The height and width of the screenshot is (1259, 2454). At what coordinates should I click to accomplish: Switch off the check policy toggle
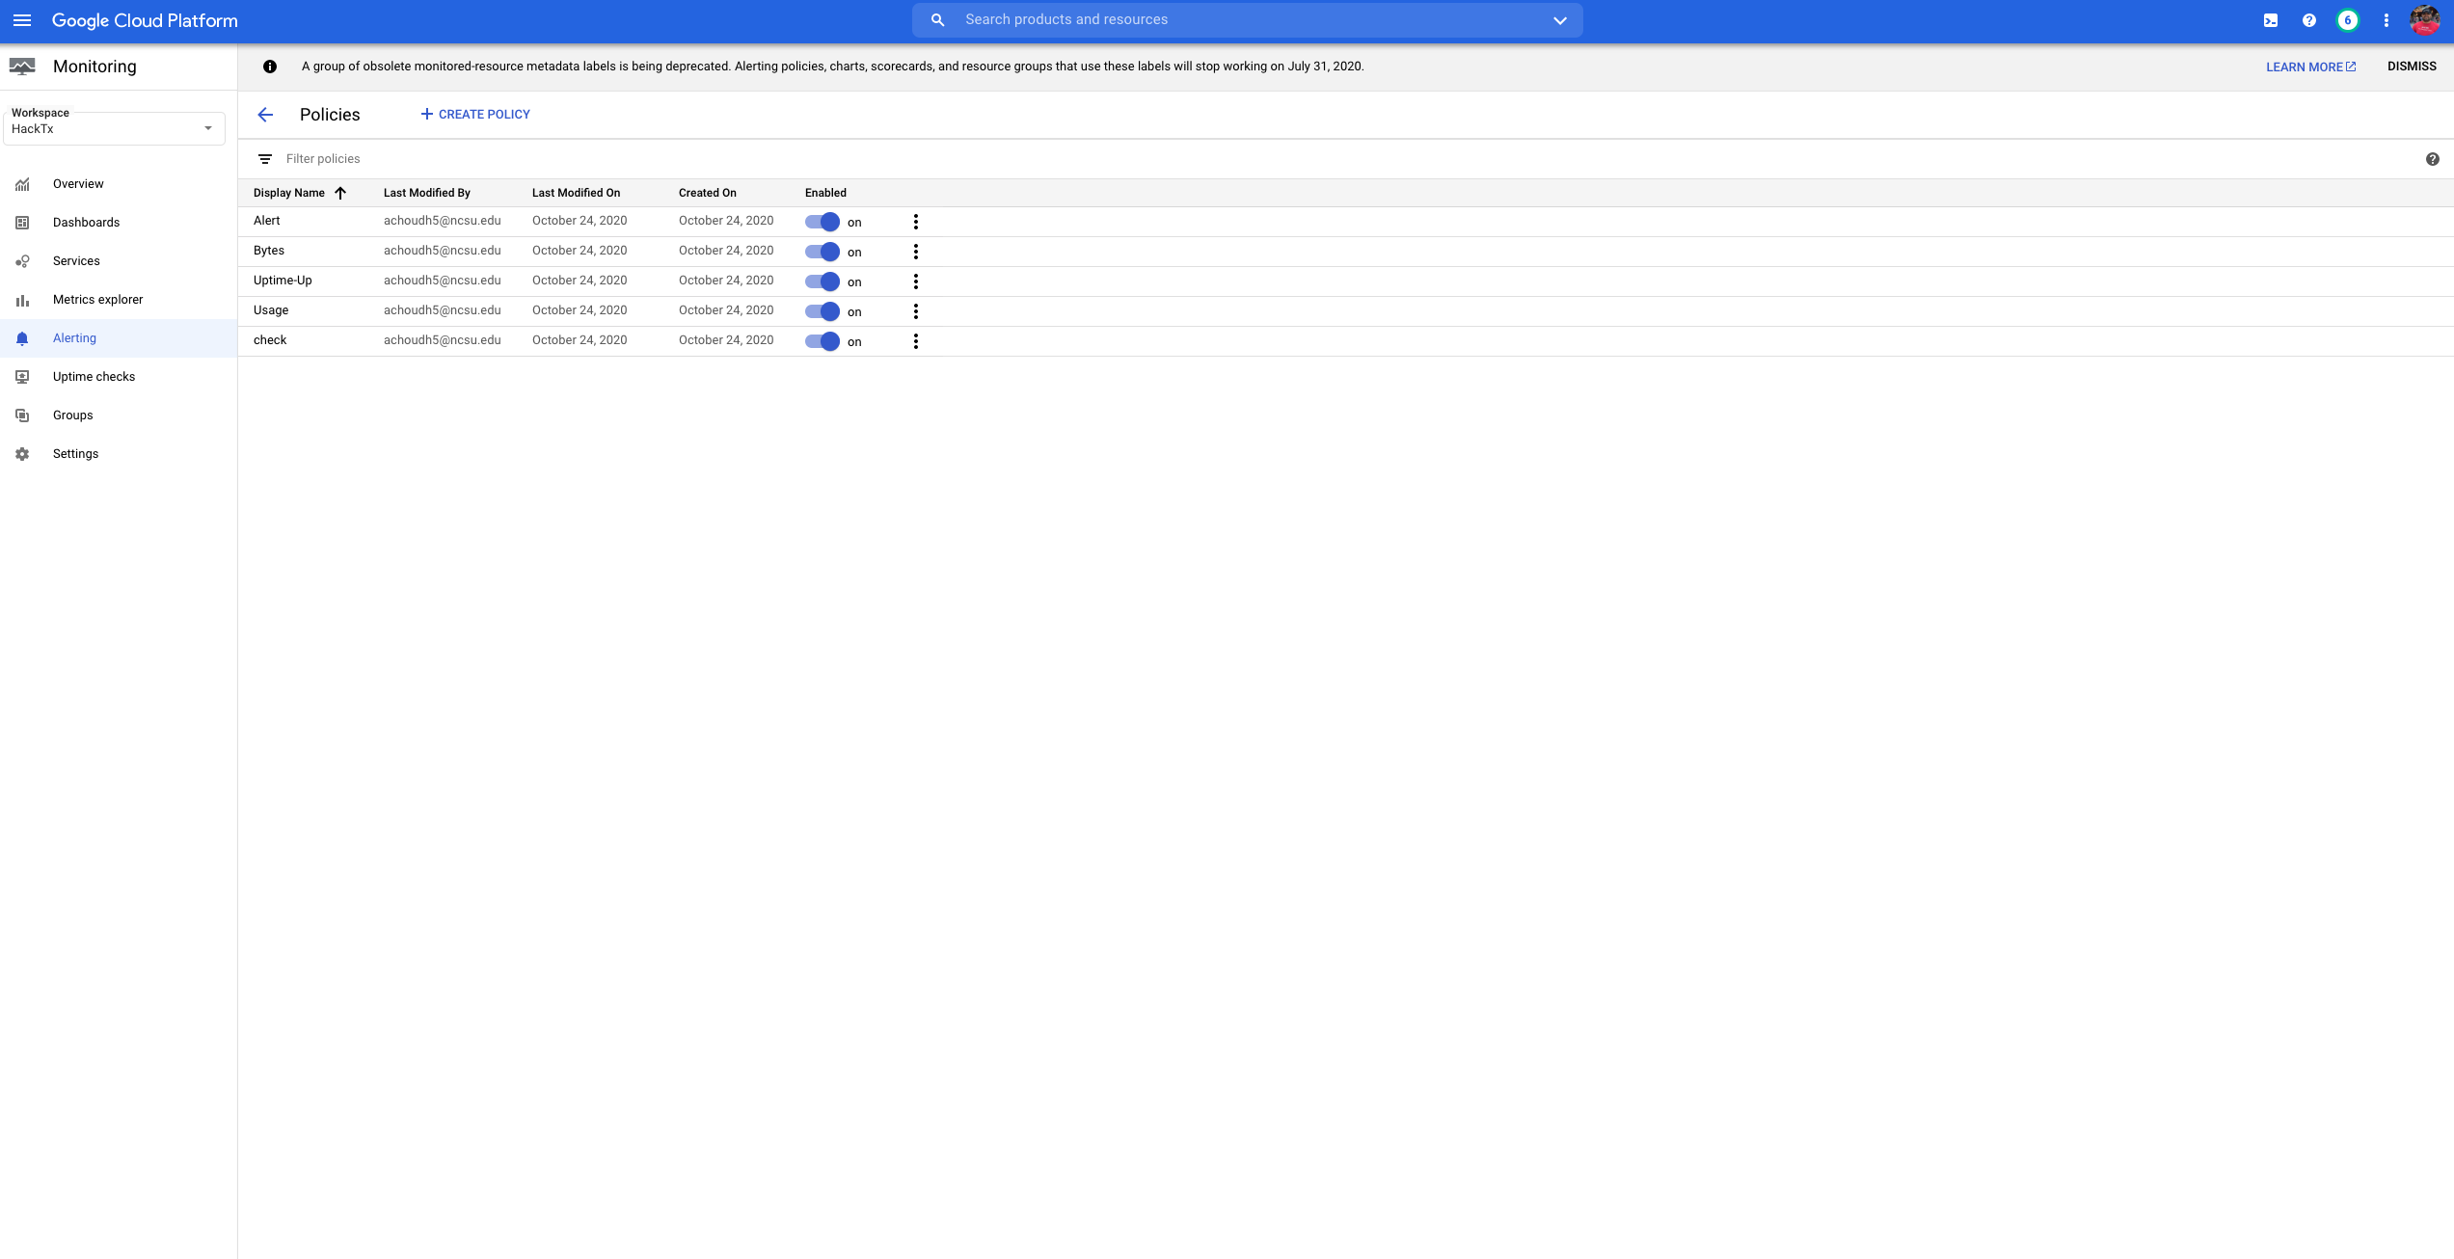point(822,341)
